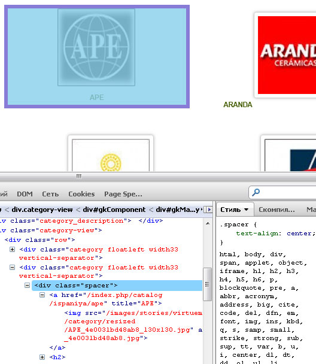
Task: Select the div class="row" node
Action: coord(39,240)
